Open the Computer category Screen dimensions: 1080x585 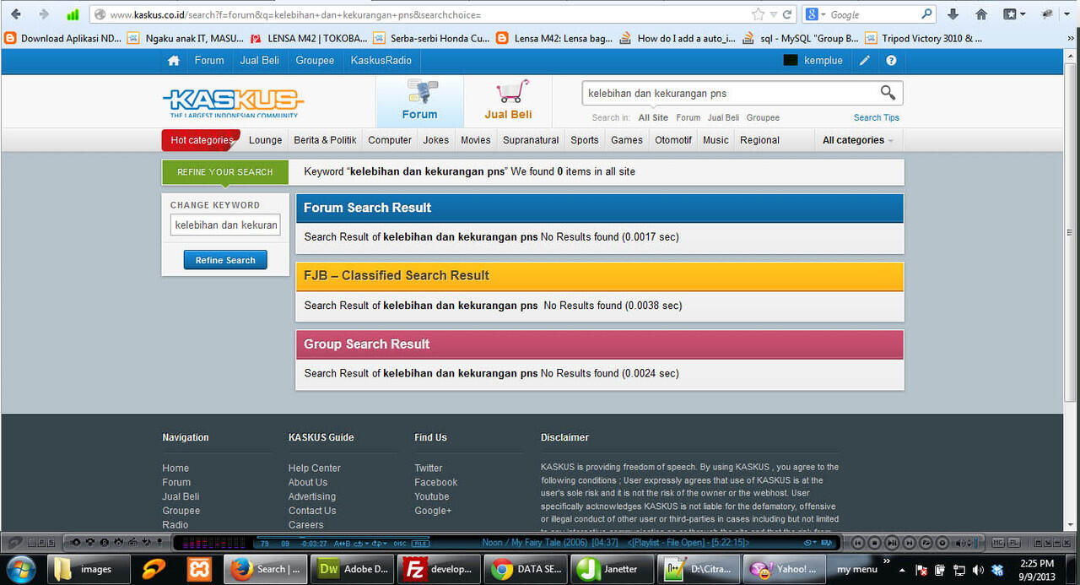click(390, 140)
